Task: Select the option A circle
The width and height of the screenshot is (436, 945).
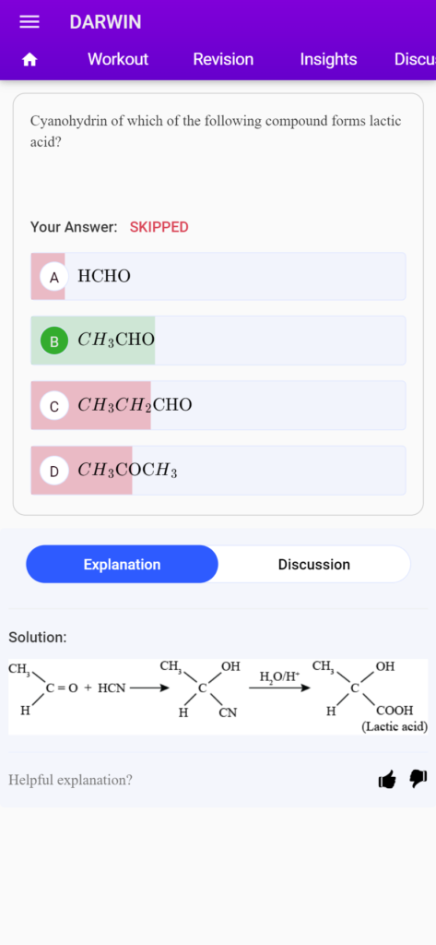Action: coord(54,277)
